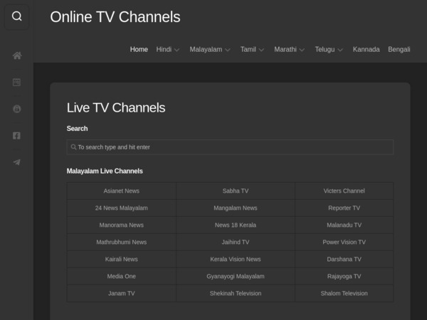Viewport: 427px width, 320px height.
Task: Open the Mangalam News channel
Action: click(x=236, y=208)
